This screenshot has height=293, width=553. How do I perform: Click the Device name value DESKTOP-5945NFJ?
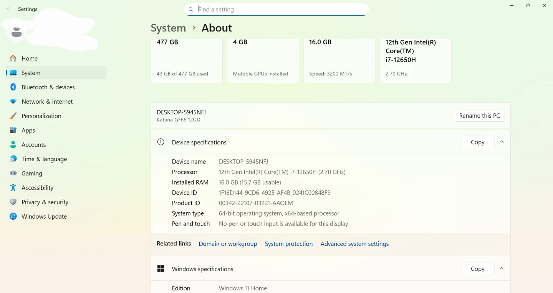click(243, 162)
